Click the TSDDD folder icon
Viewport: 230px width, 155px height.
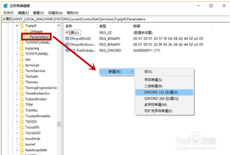[x=22, y=122]
